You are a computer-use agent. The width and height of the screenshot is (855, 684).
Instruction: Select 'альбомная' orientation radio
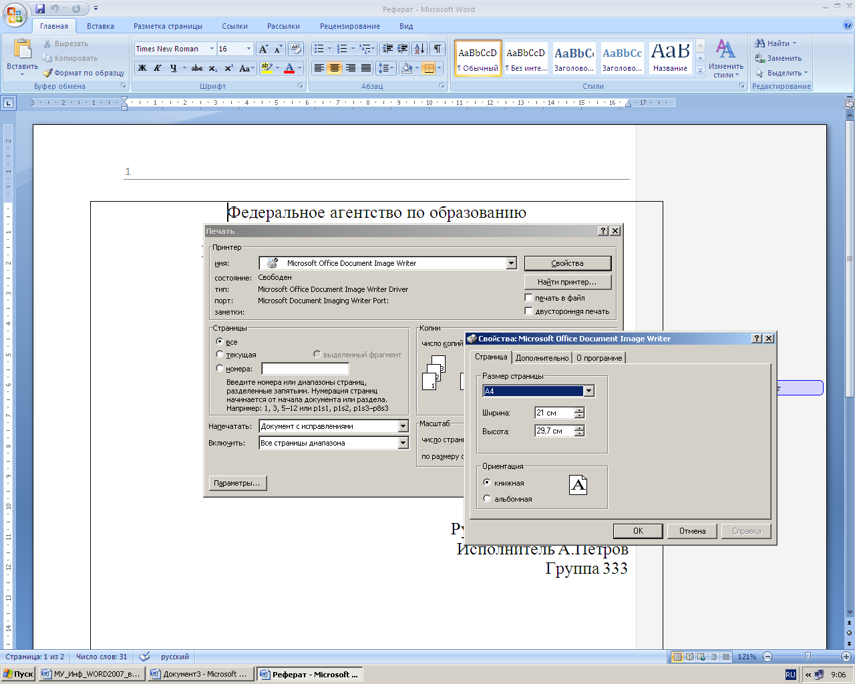point(487,498)
